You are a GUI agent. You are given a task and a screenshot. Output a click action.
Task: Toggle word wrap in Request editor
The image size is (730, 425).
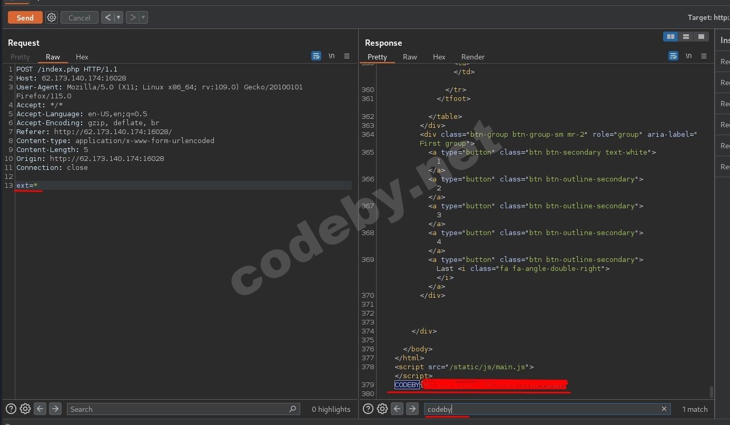316,56
